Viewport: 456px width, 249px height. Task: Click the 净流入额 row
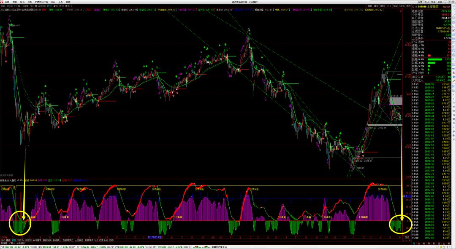(431, 77)
